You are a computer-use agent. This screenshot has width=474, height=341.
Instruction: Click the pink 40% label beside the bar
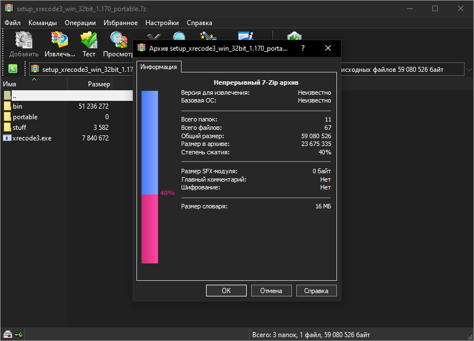coord(167,193)
